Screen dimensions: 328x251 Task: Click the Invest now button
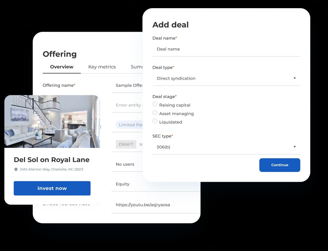52,188
